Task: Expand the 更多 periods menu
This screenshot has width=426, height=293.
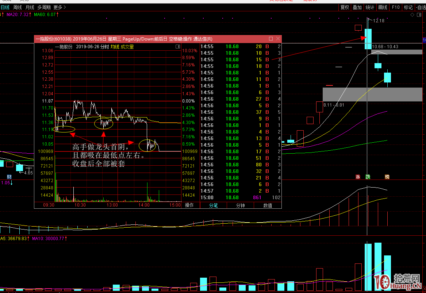Action: (60, 7)
